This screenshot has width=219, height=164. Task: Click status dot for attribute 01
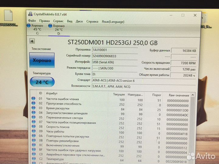(x=33, y=98)
